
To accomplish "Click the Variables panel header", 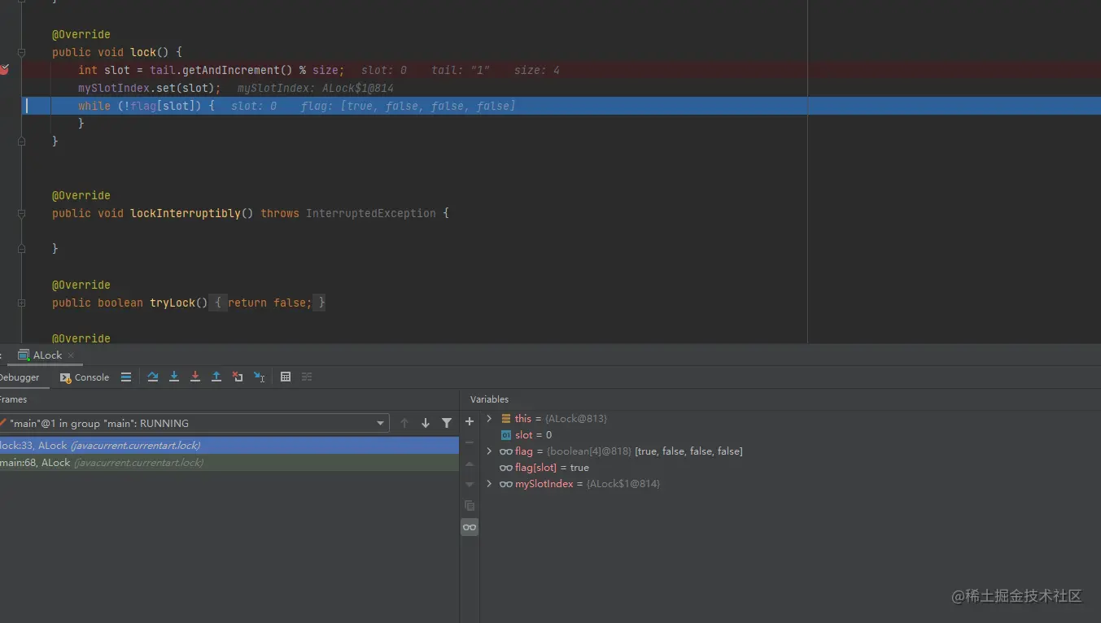I will (x=489, y=399).
